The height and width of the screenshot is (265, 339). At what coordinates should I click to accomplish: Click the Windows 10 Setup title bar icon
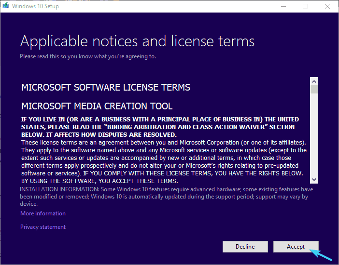pyautogui.click(x=6, y=6)
